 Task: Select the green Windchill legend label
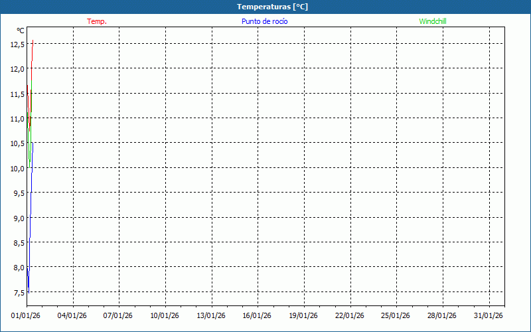point(433,21)
